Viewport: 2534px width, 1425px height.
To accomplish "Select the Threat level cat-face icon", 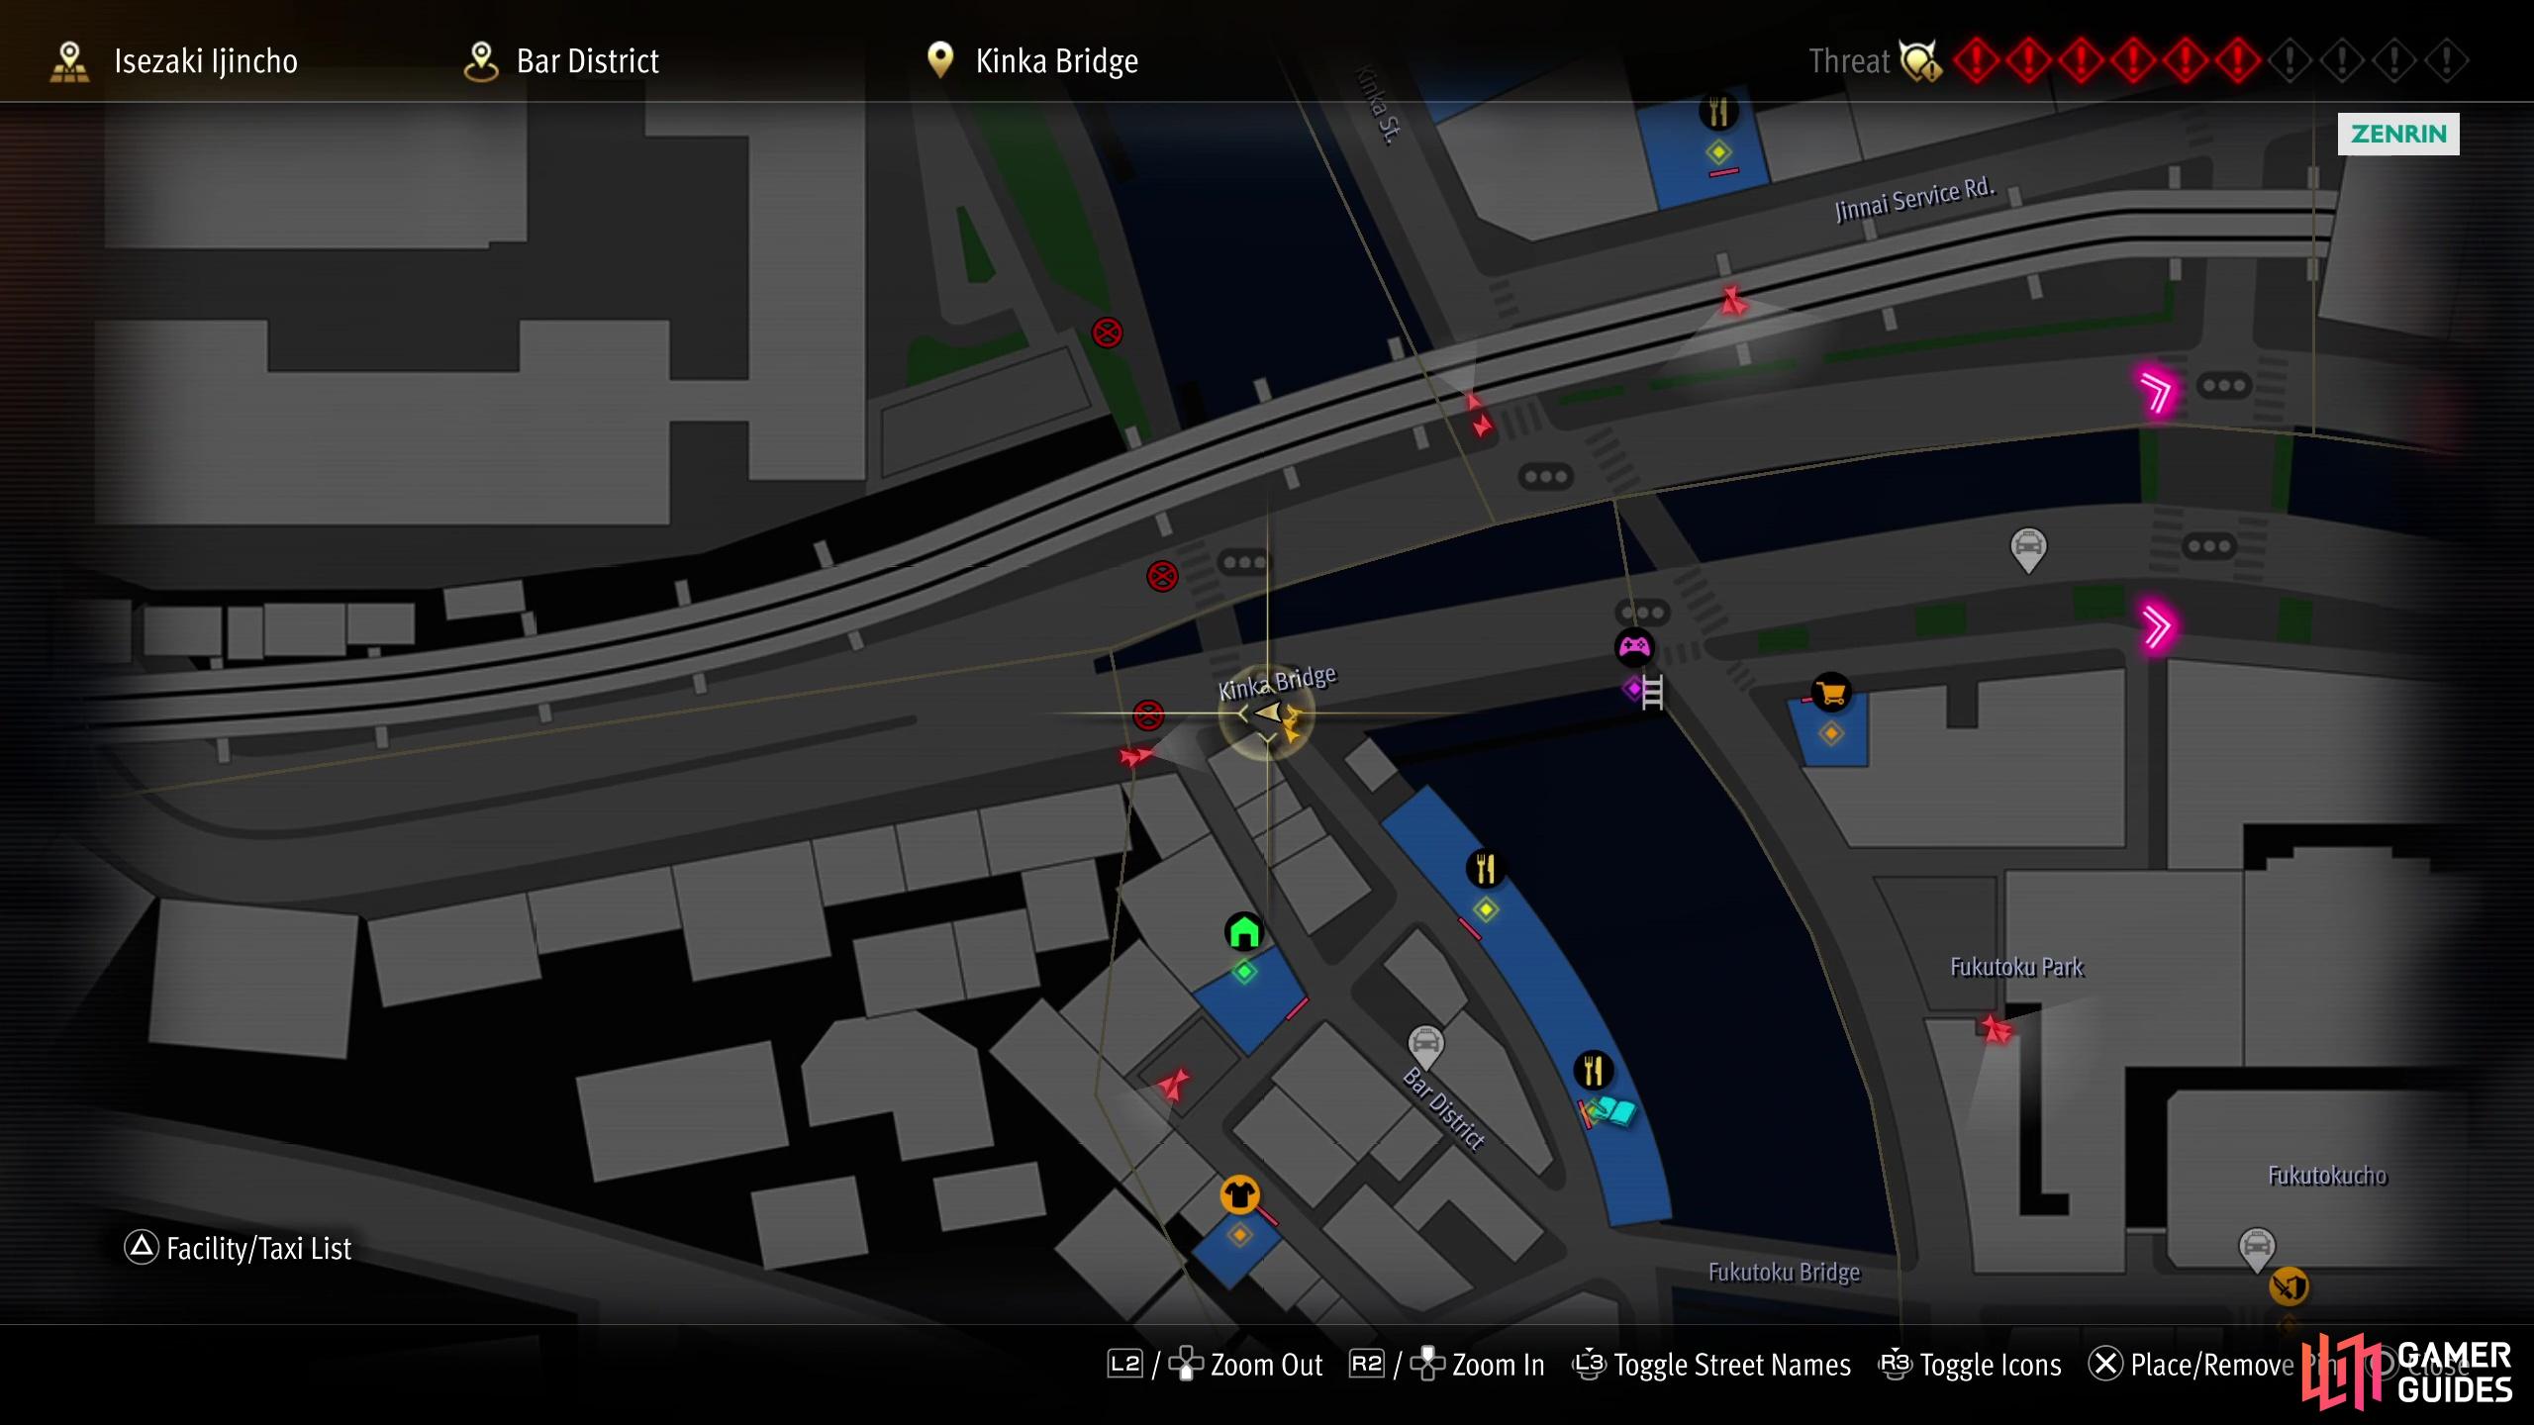I will pyautogui.click(x=1920, y=61).
